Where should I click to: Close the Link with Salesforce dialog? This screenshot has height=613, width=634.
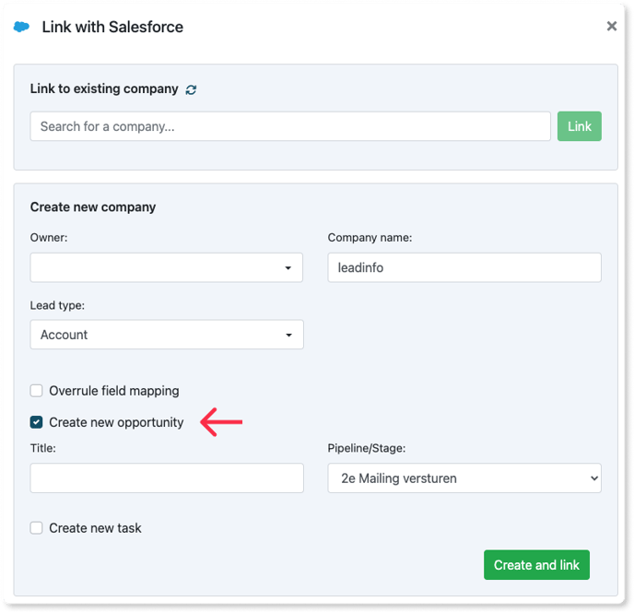click(611, 27)
